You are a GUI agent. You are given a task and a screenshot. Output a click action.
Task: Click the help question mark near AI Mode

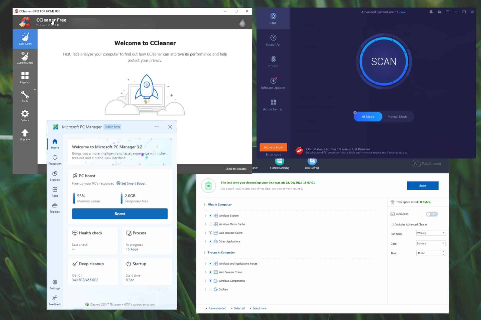click(355, 112)
